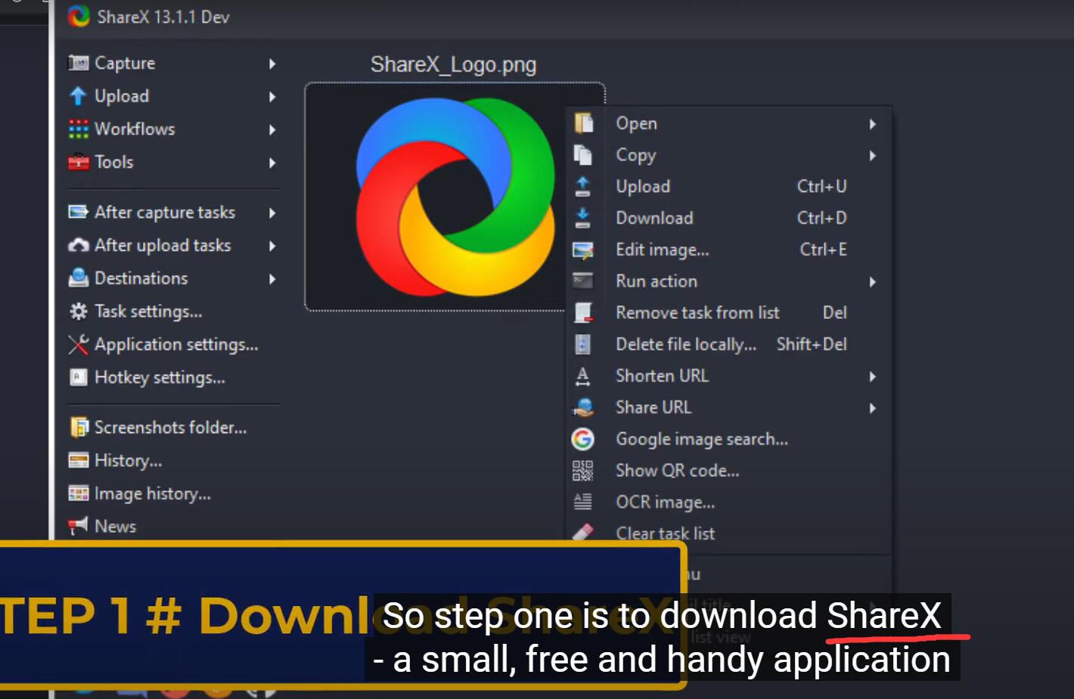Click the Download icon in context menu

(582, 218)
